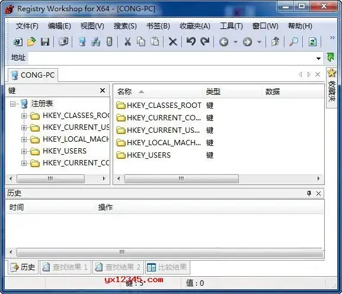This screenshot has width=342, height=294.
Task: Click the connect network registry icon
Action: pyautogui.click(x=95, y=41)
